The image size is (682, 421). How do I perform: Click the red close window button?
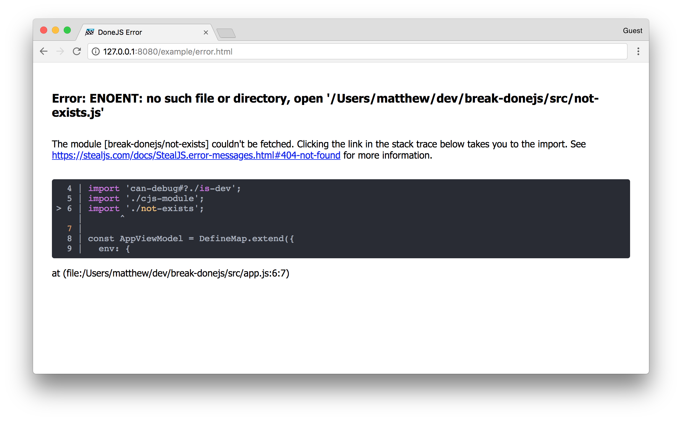(x=44, y=30)
